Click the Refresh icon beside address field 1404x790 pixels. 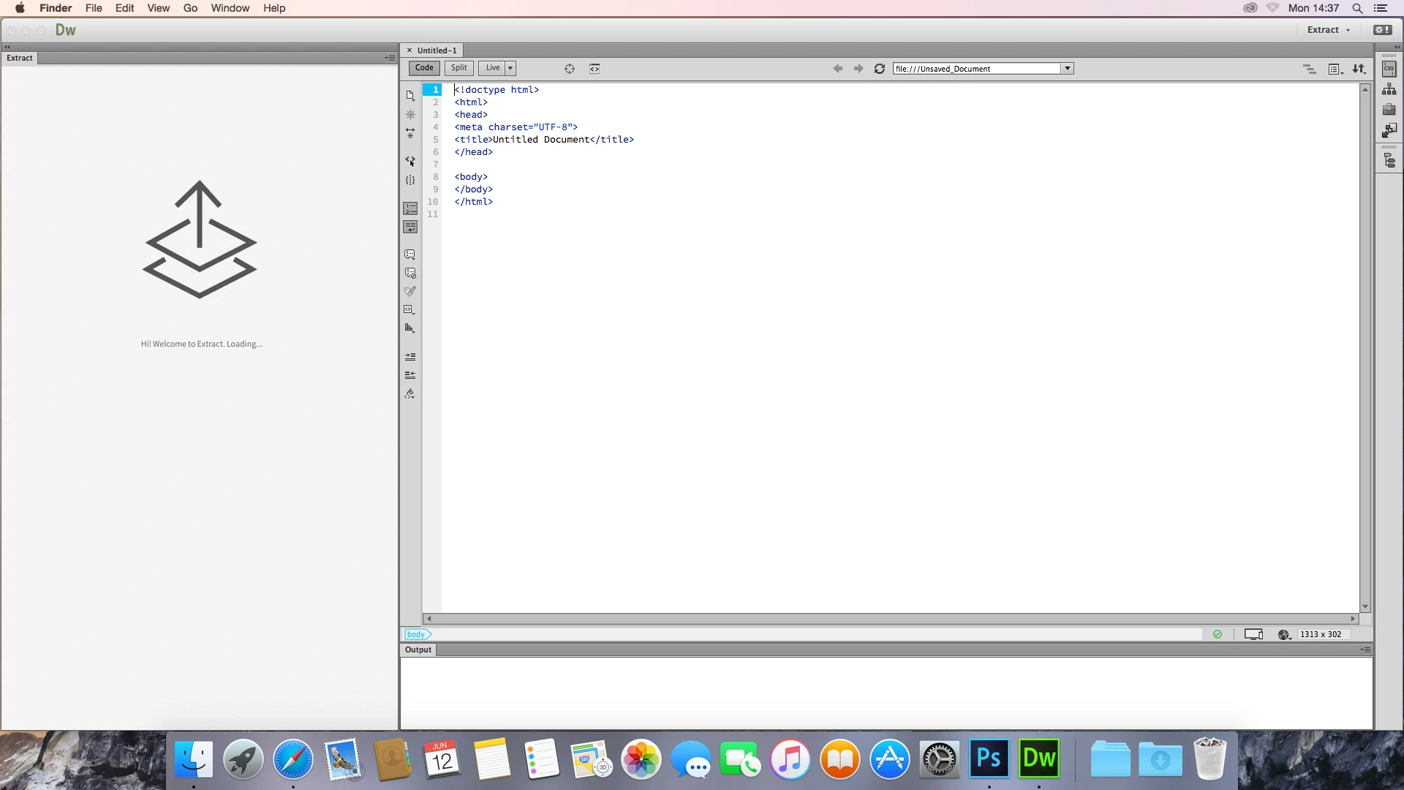(880, 69)
